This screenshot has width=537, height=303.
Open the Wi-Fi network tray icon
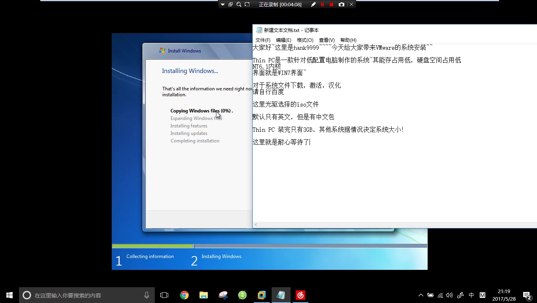[x=440, y=295]
